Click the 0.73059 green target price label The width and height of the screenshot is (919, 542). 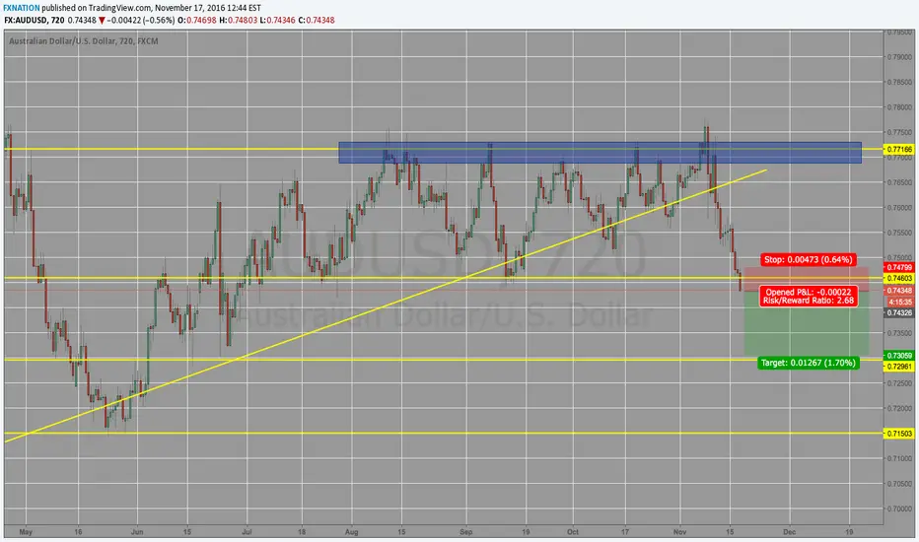click(x=899, y=356)
